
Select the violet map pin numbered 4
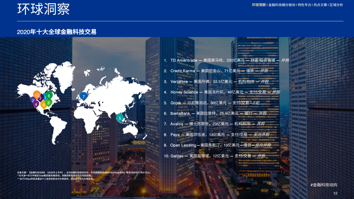36,104
